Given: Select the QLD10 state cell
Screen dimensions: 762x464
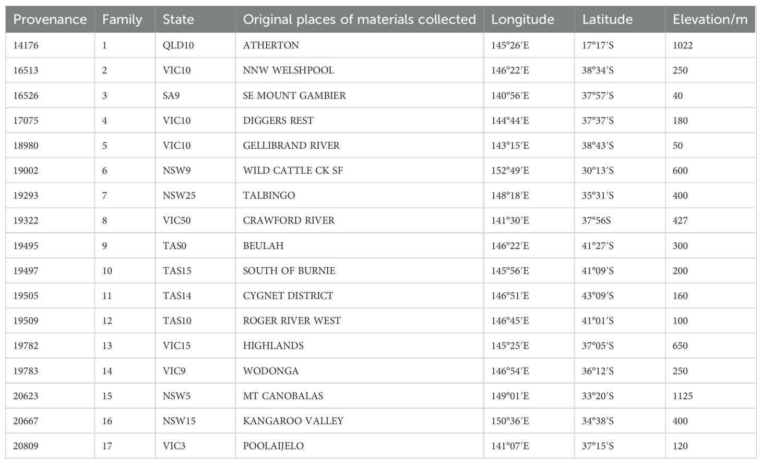Looking at the screenshot, I should [178, 45].
